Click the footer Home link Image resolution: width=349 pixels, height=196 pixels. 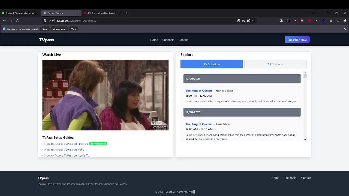275,178
